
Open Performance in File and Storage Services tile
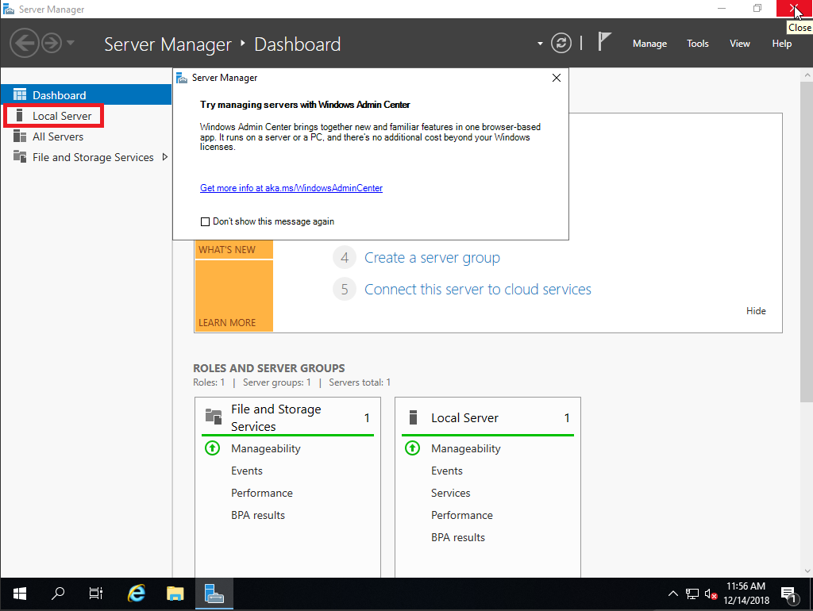262,493
